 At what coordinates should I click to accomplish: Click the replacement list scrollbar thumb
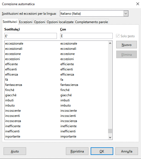(110, 131)
